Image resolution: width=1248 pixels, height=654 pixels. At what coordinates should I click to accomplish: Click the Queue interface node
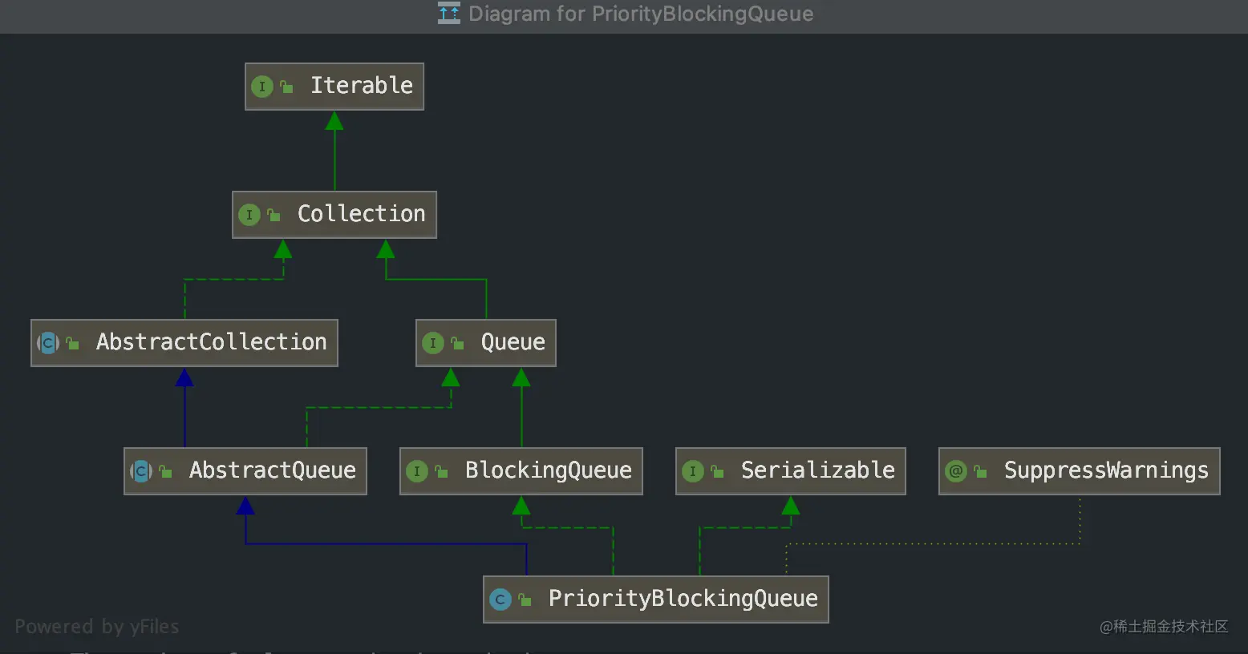pyautogui.click(x=486, y=343)
